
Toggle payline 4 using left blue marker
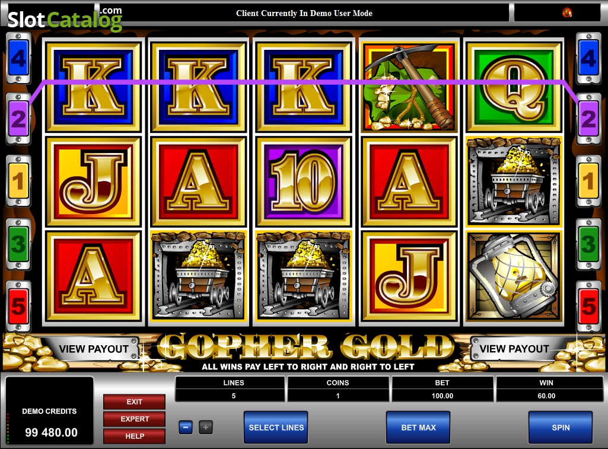[18, 59]
